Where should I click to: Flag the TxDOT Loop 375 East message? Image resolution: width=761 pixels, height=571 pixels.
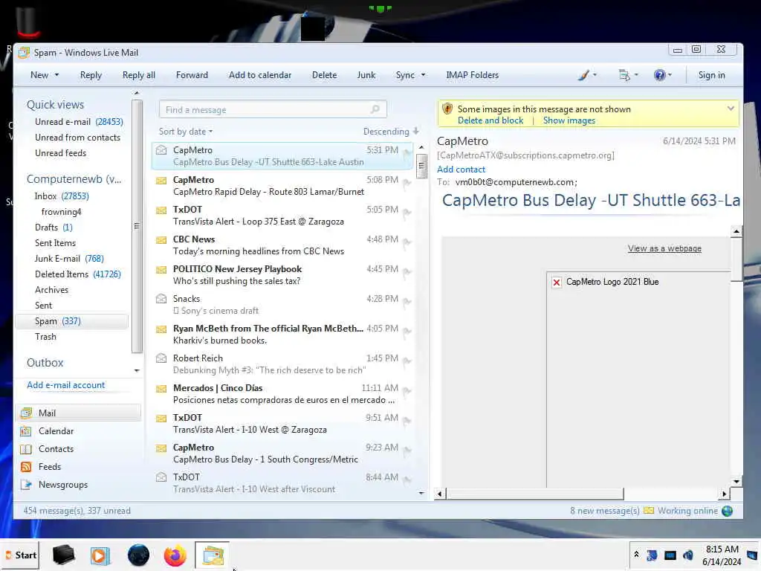pos(407,213)
